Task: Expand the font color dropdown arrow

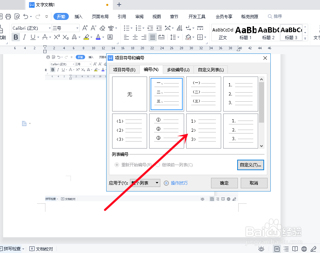Action: point(102,37)
